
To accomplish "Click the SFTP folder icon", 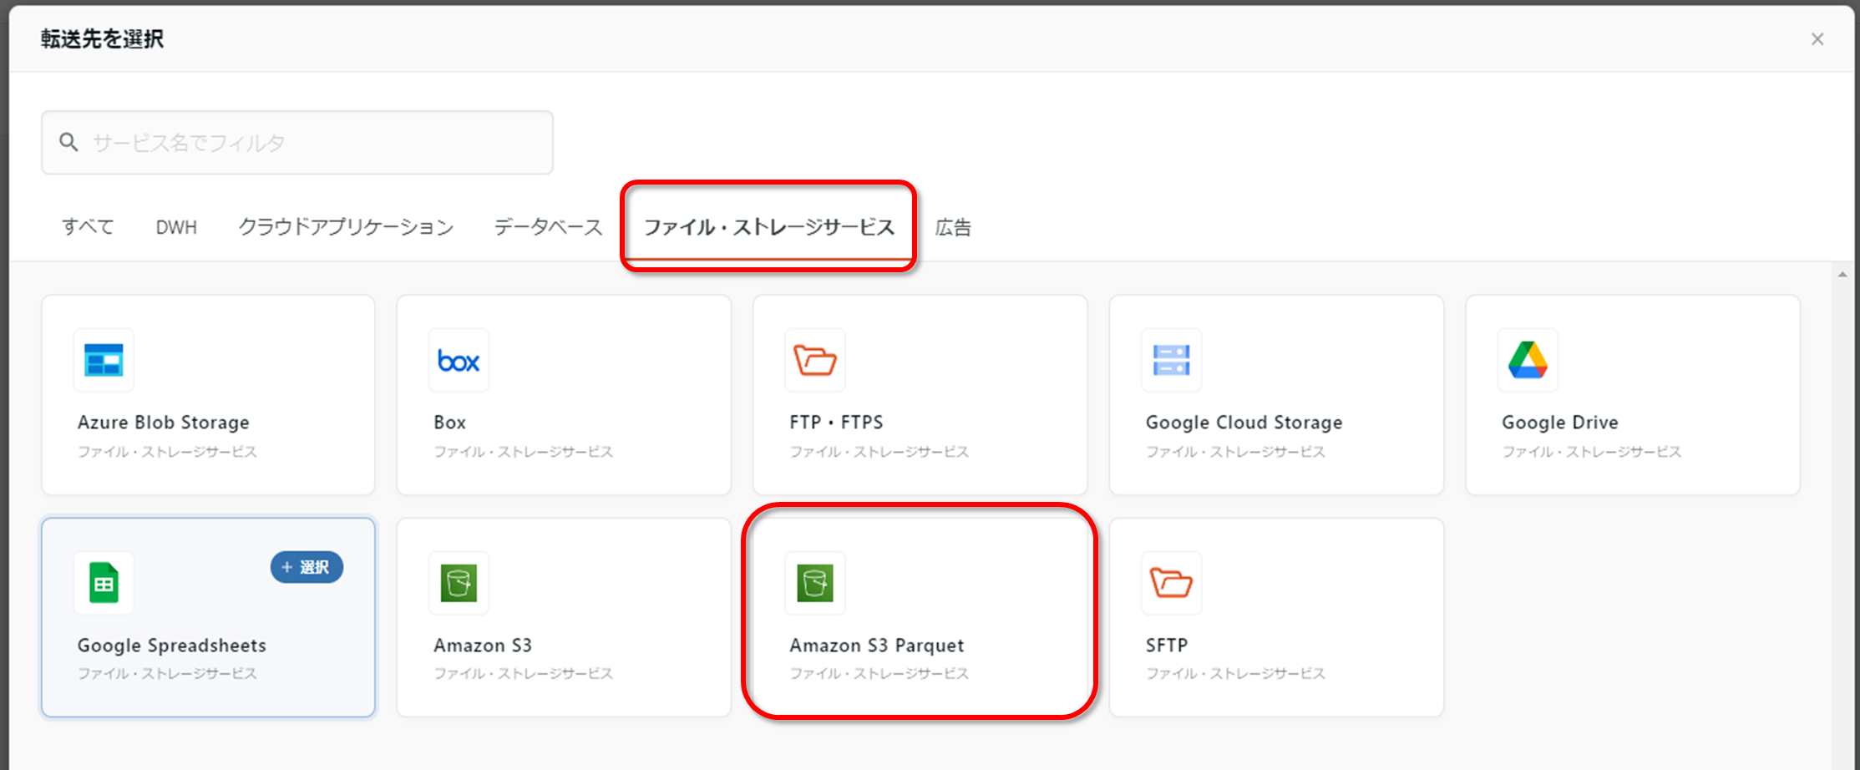I will tap(1171, 582).
